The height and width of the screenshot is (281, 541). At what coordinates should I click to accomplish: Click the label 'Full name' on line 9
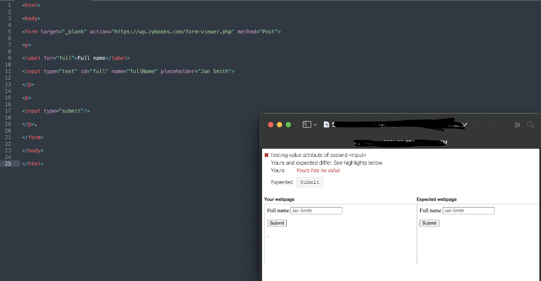coord(91,58)
